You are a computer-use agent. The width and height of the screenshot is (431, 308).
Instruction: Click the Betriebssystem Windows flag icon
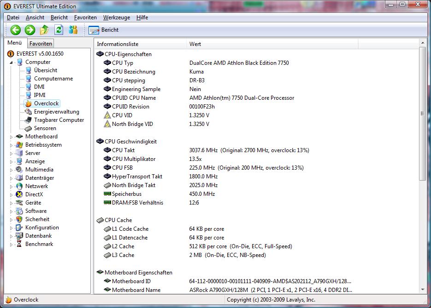tap(19, 145)
